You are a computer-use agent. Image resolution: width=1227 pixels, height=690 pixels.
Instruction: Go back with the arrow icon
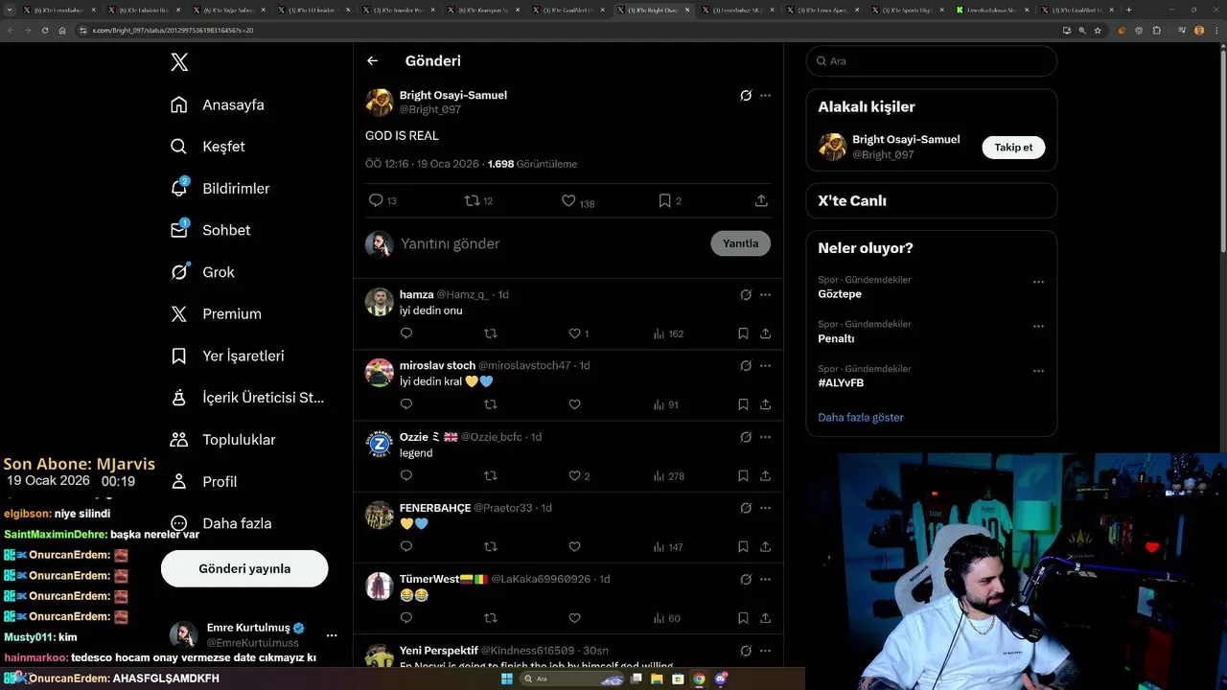click(x=373, y=60)
